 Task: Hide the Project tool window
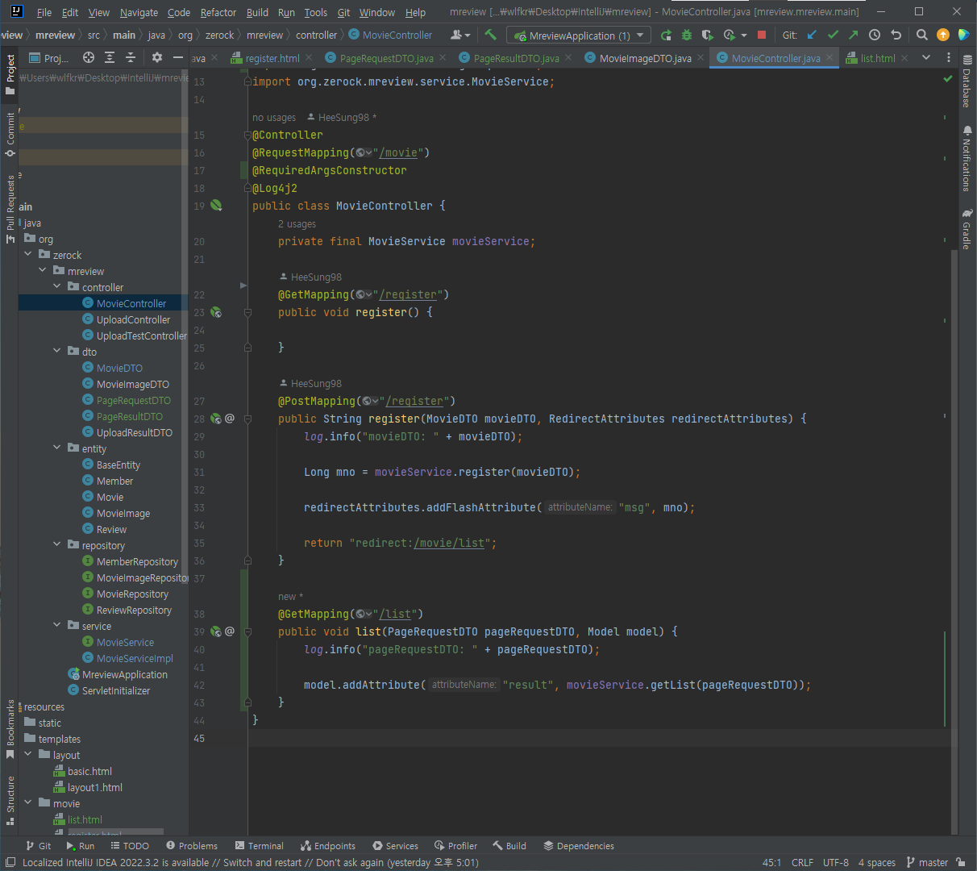178,57
